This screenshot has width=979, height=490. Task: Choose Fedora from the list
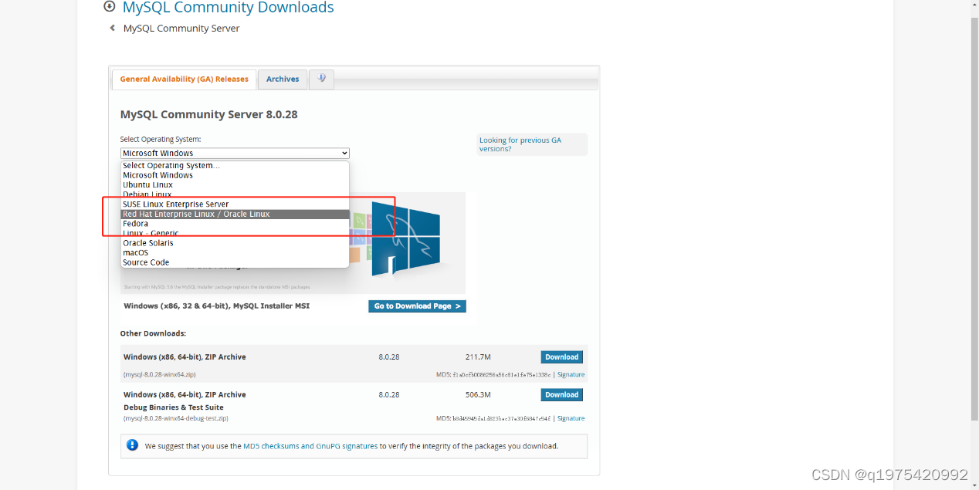tap(235, 224)
